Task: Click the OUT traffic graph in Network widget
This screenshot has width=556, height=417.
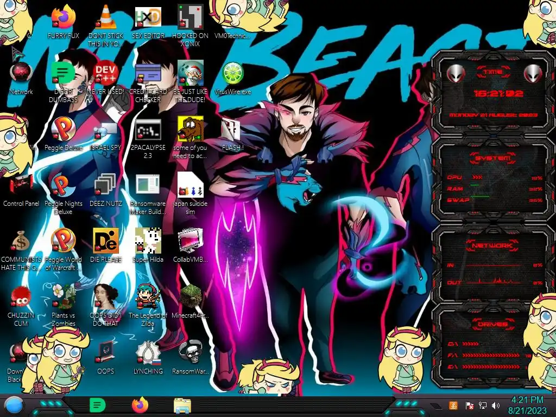Action: point(494,281)
